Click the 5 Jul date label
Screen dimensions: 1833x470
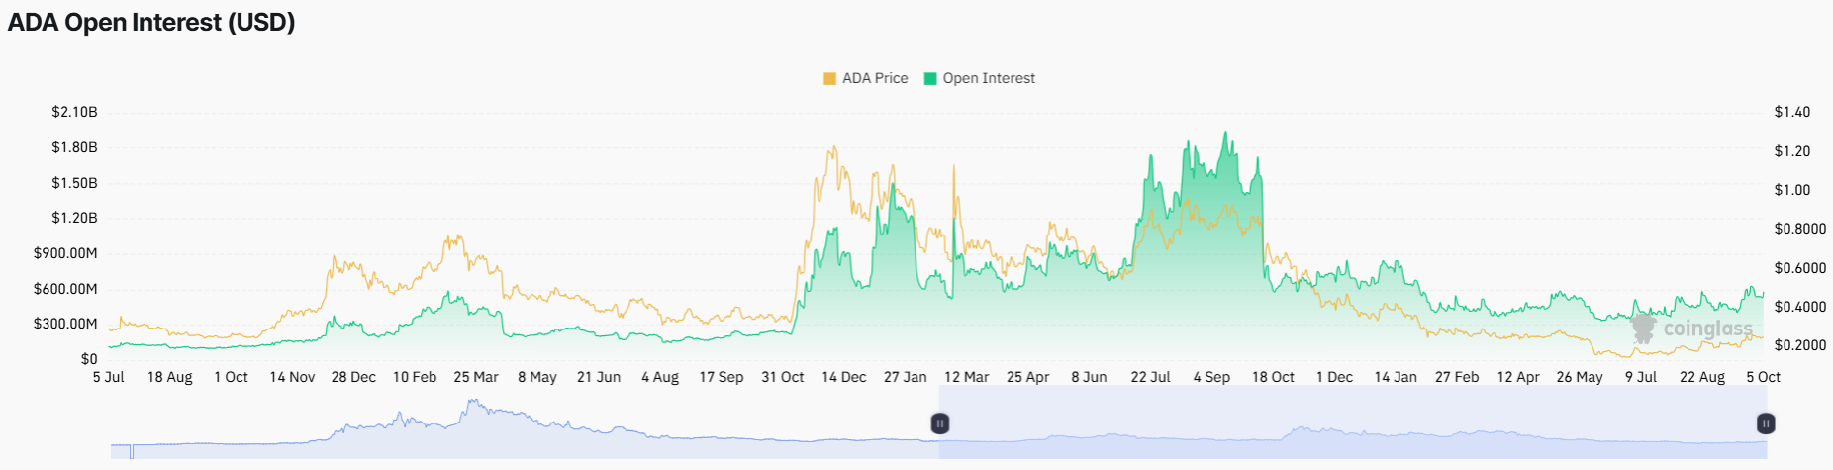(109, 377)
